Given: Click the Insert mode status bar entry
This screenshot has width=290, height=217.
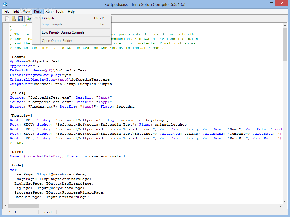Looking at the screenshot, I should click(x=48, y=212).
